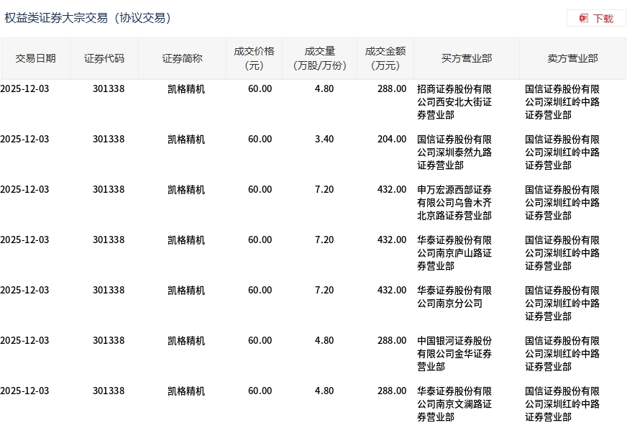The height and width of the screenshot is (433, 627).
Task: Click 凯格精机 in 中国银河证券金华 row
Action: (x=186, y=340)
